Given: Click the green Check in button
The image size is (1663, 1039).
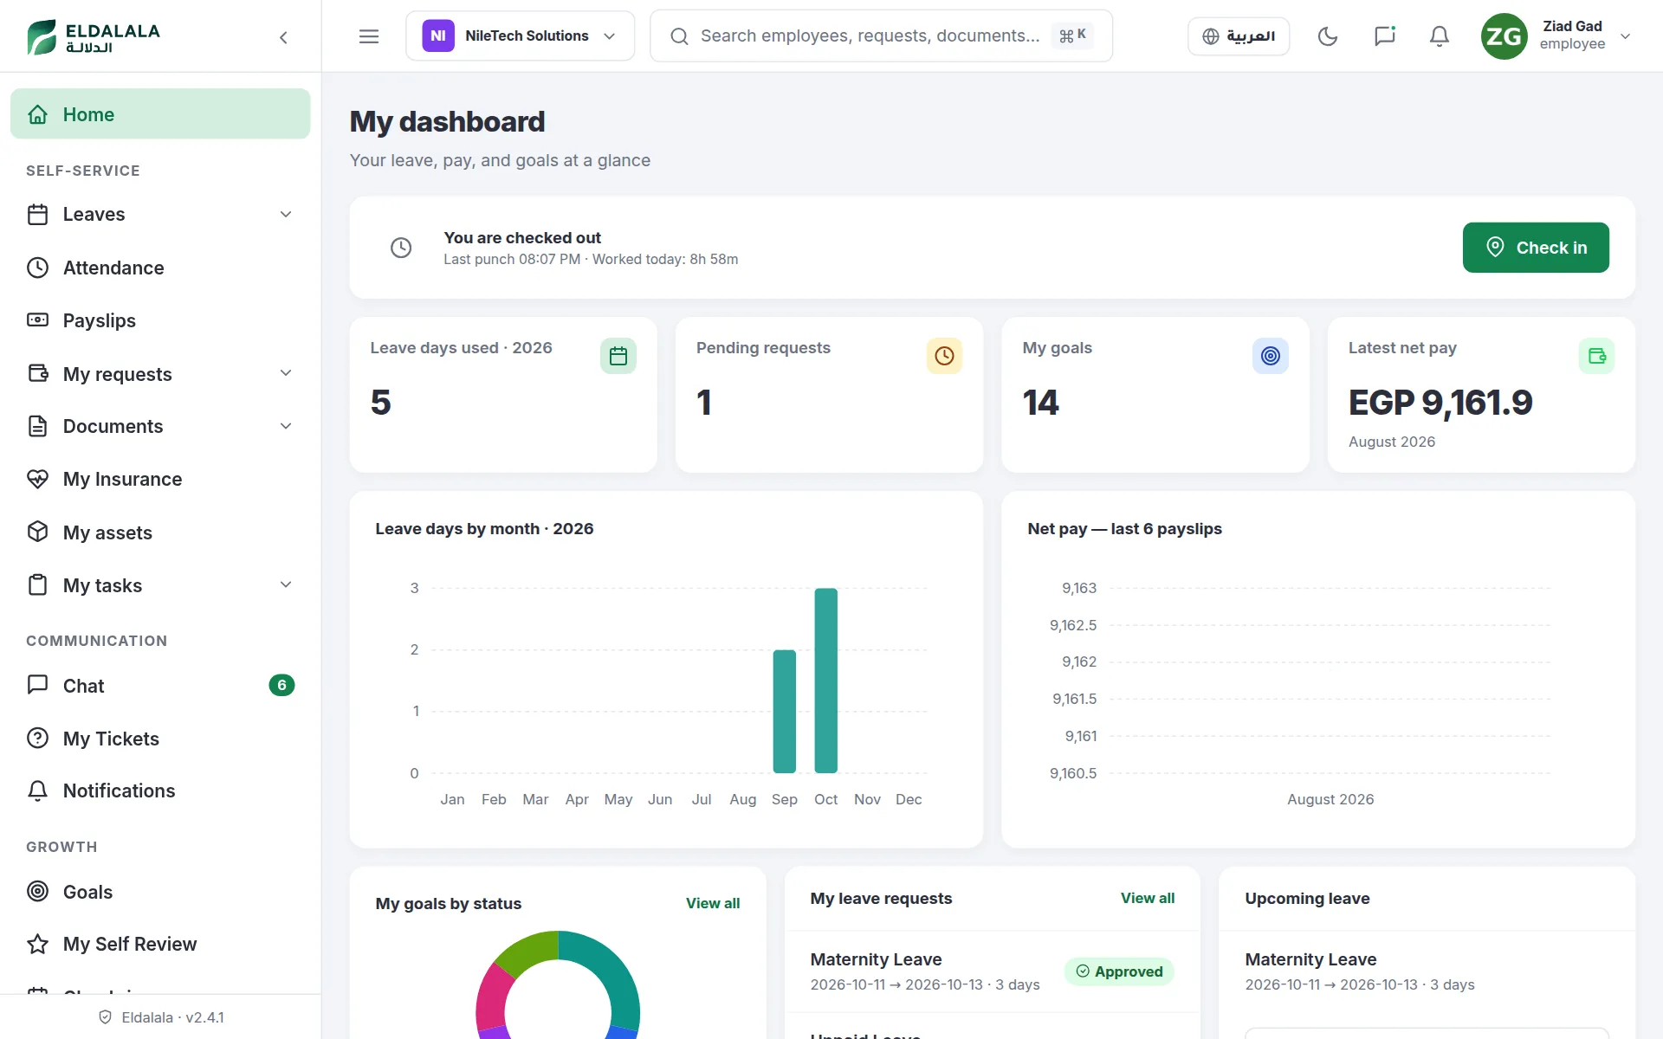Looking at the screenshot, I should click(x=1536, y=248).
